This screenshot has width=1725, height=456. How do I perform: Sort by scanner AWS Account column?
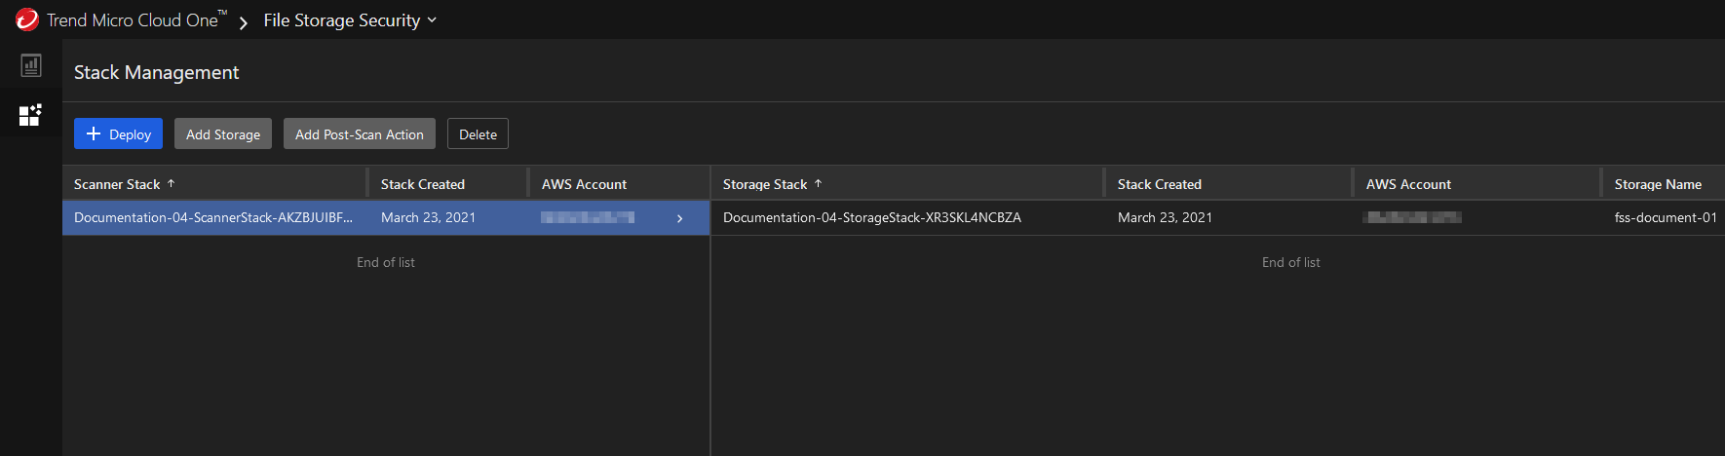coord(584,184)
